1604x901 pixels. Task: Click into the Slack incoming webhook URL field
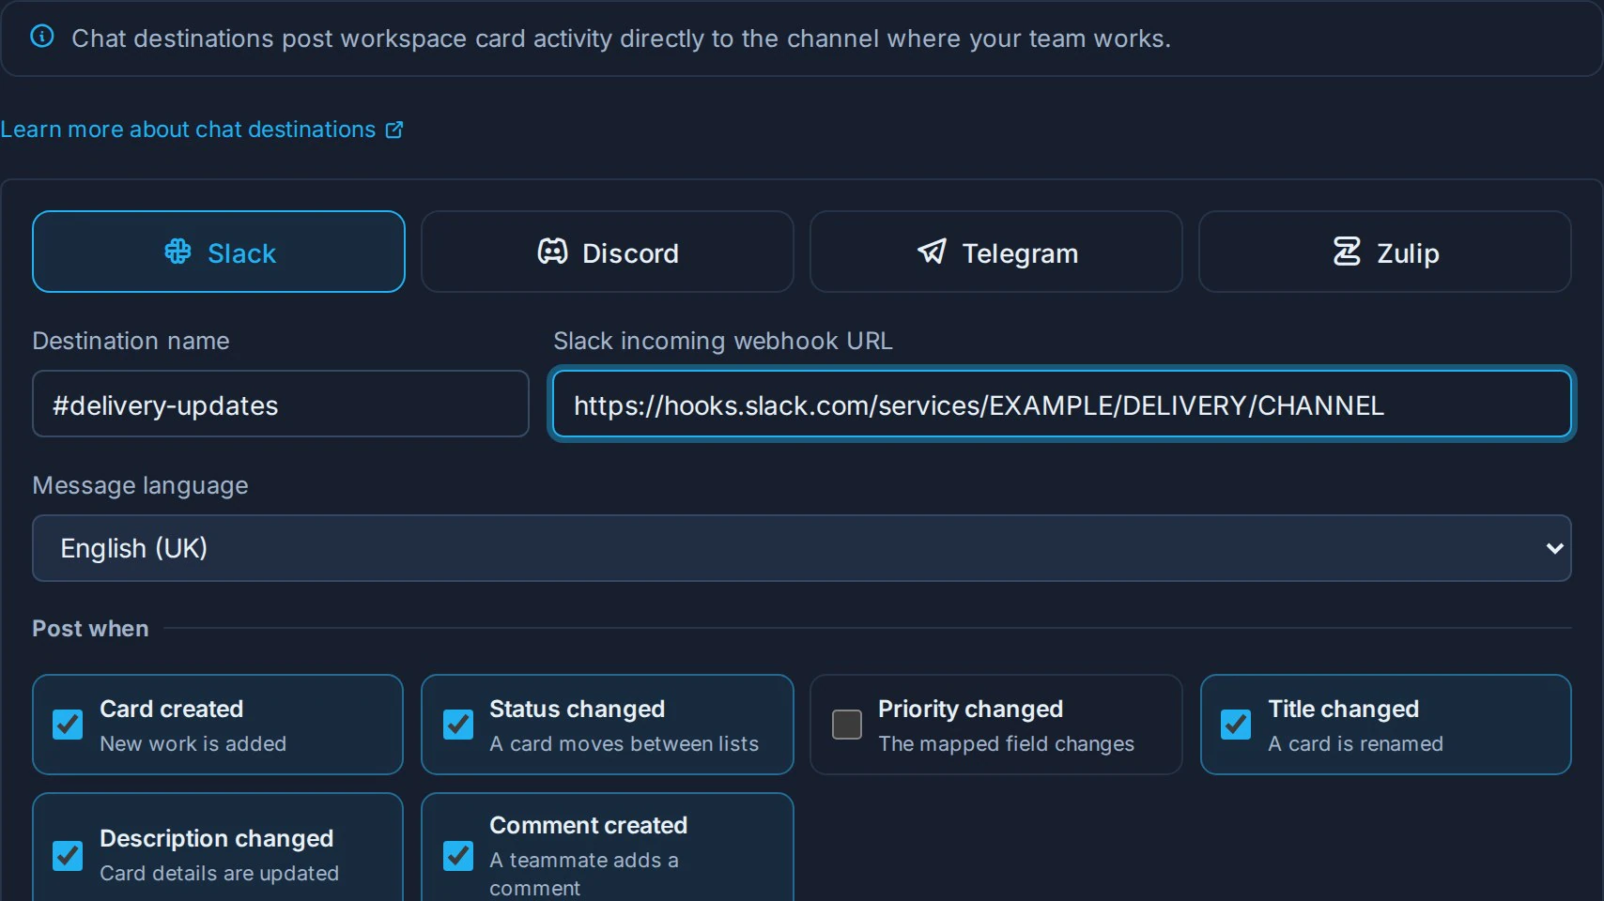click(x=1062, y=404)
